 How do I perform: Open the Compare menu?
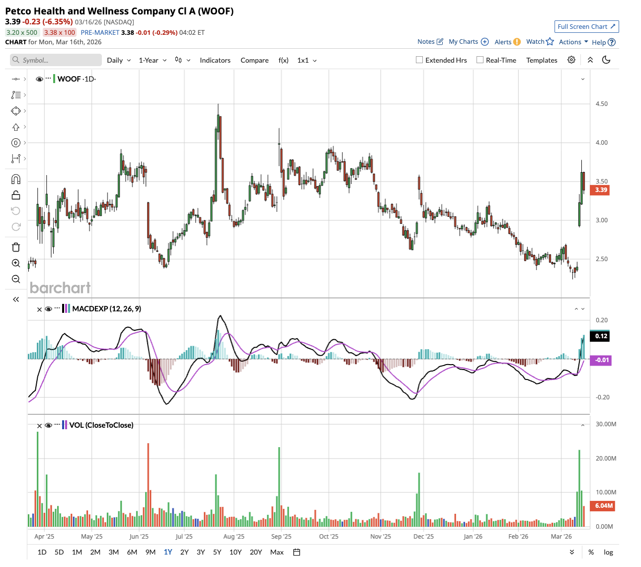(254, 60)
